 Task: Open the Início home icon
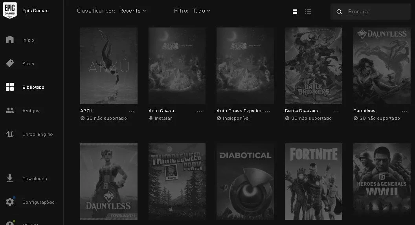(10, 40)
